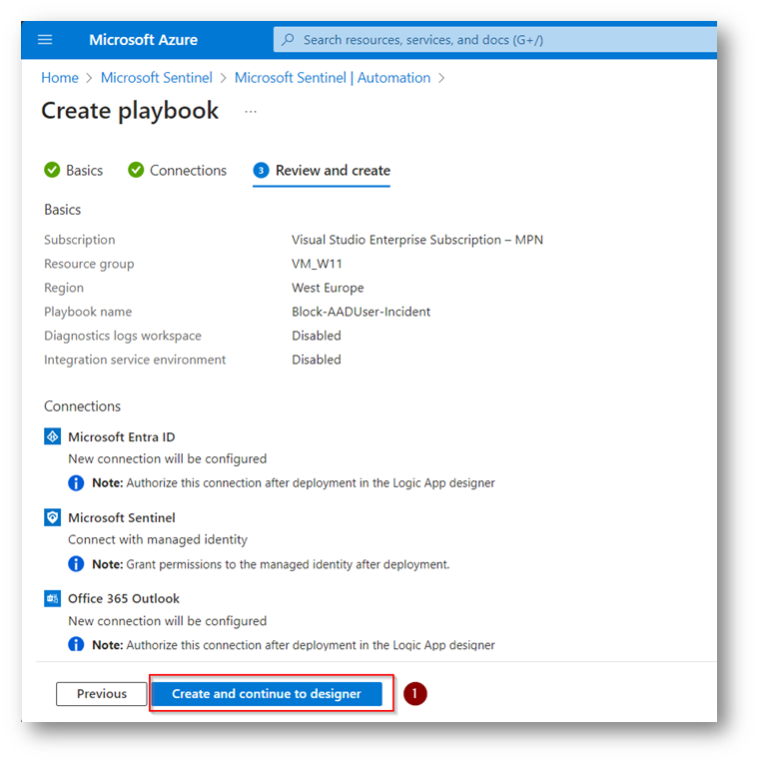
Task: Click the Region label
Action: pos(64,288)
